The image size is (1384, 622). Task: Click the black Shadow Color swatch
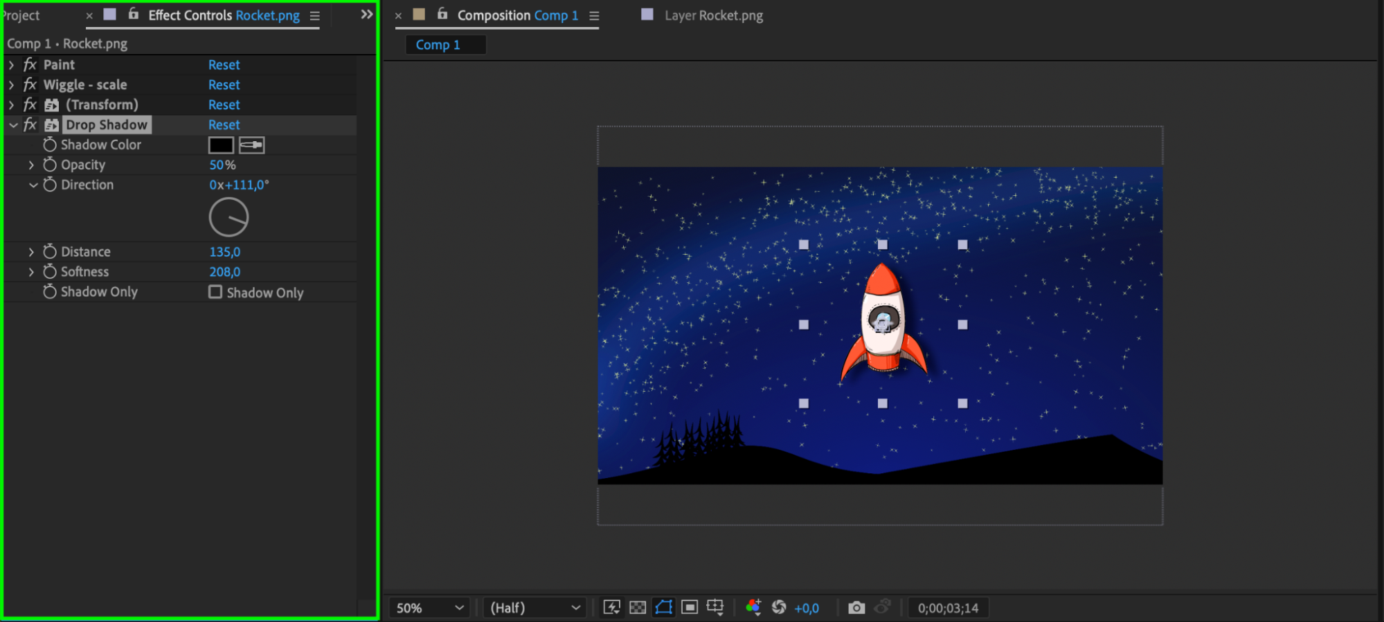[x=221, y=145]
